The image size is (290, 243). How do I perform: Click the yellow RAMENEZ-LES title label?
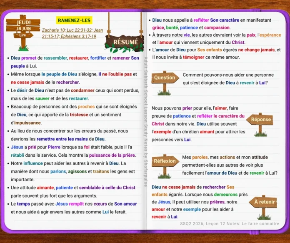(x=74, y=20)
